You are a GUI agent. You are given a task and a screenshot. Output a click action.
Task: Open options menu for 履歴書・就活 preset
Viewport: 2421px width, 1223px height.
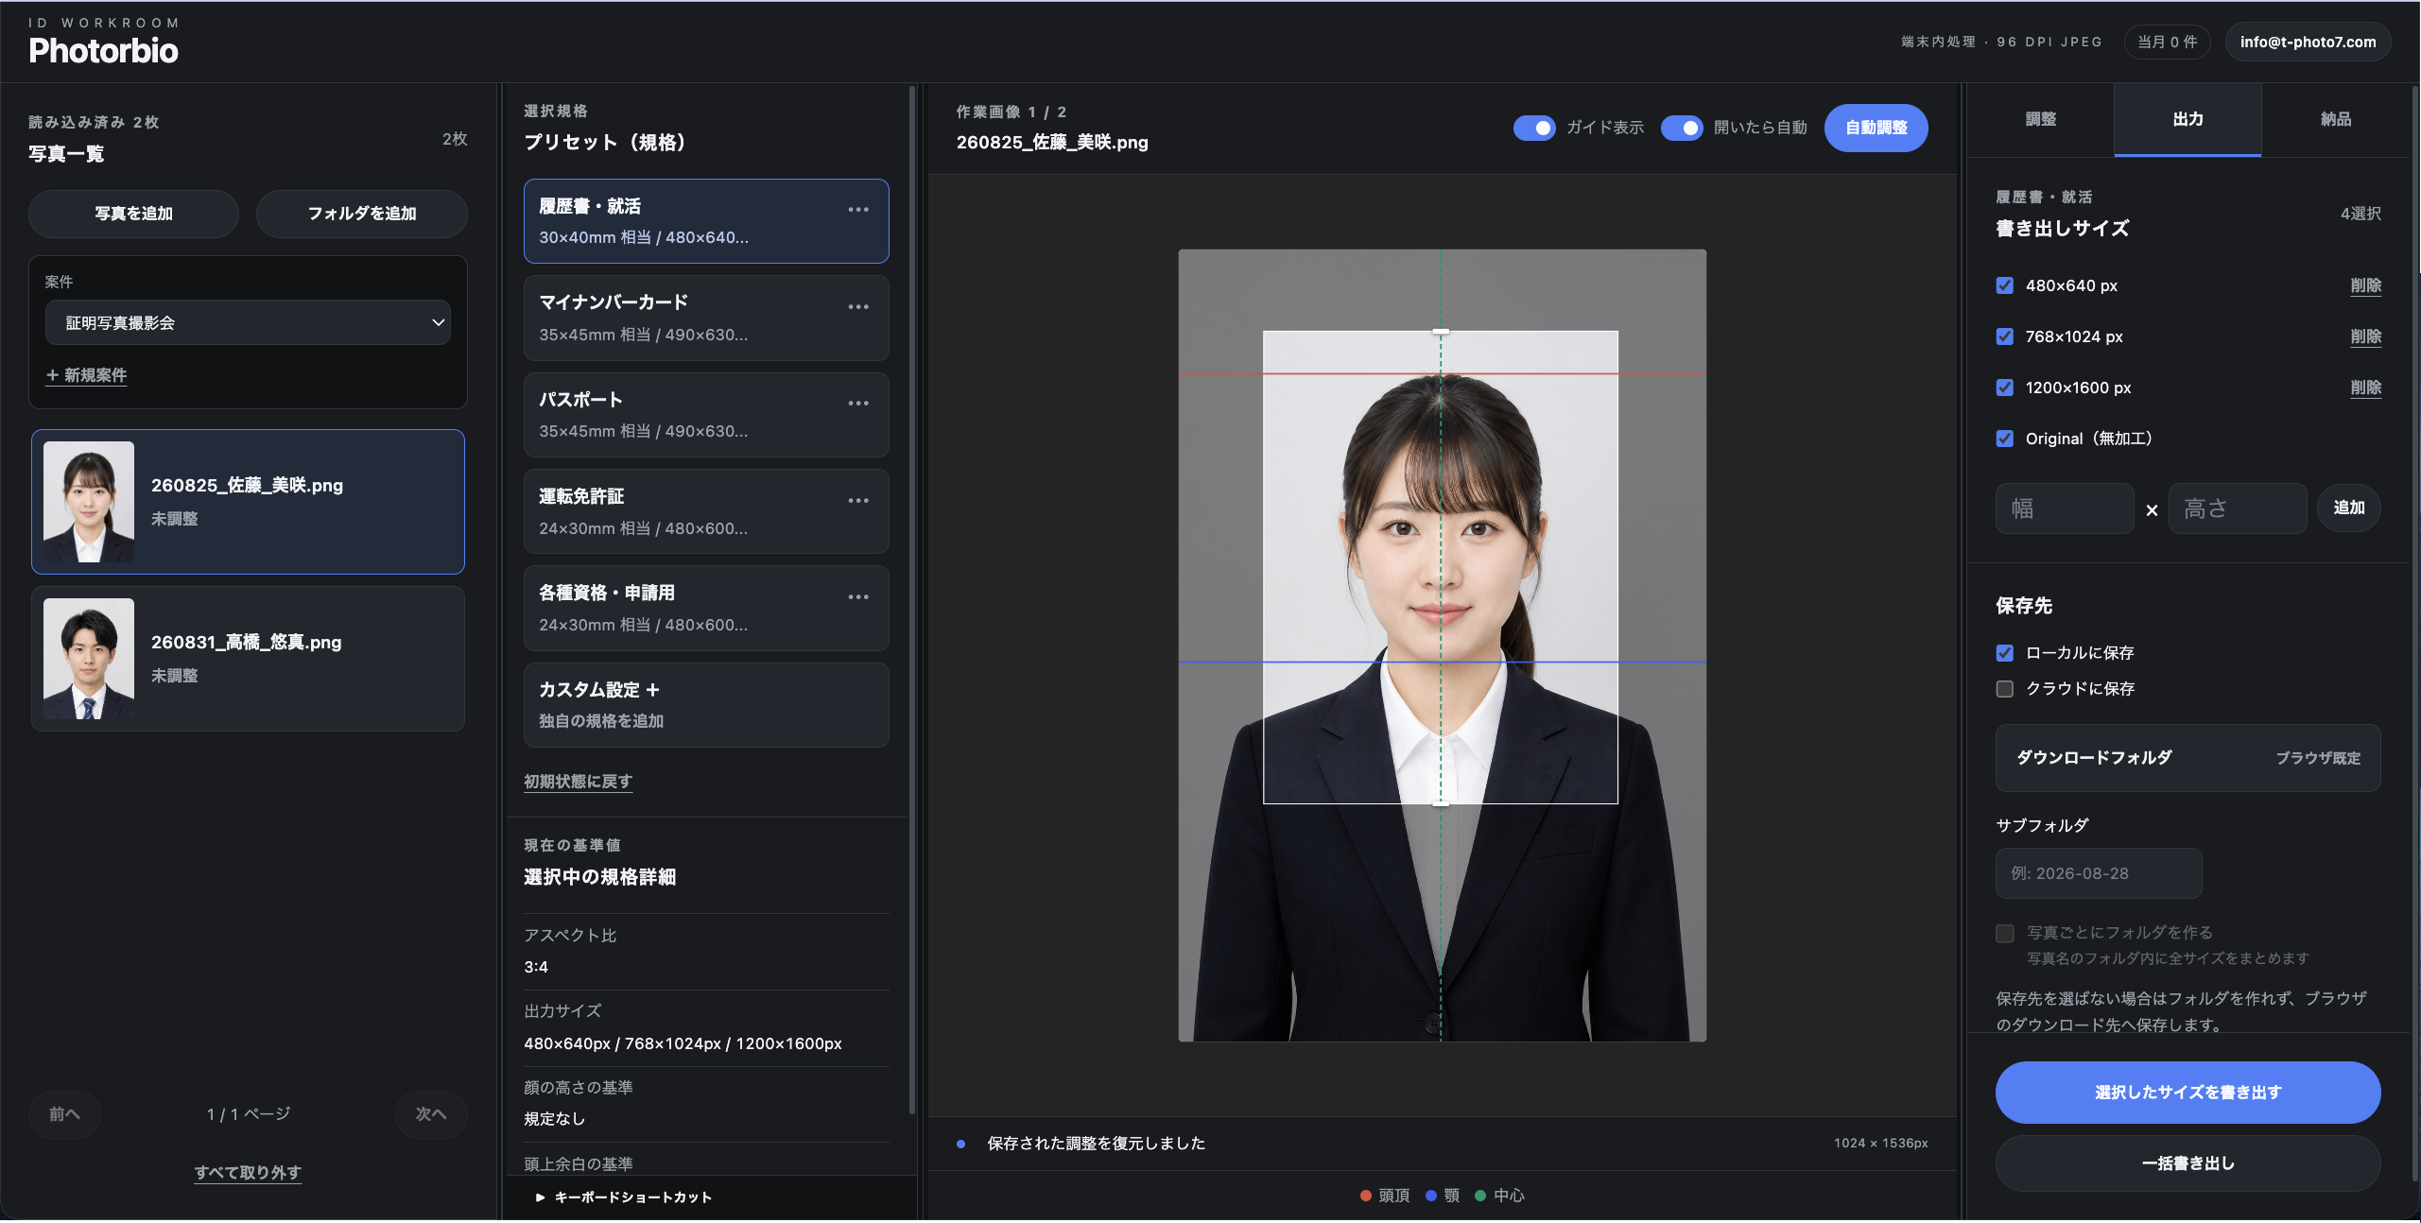tap(858, 210)
